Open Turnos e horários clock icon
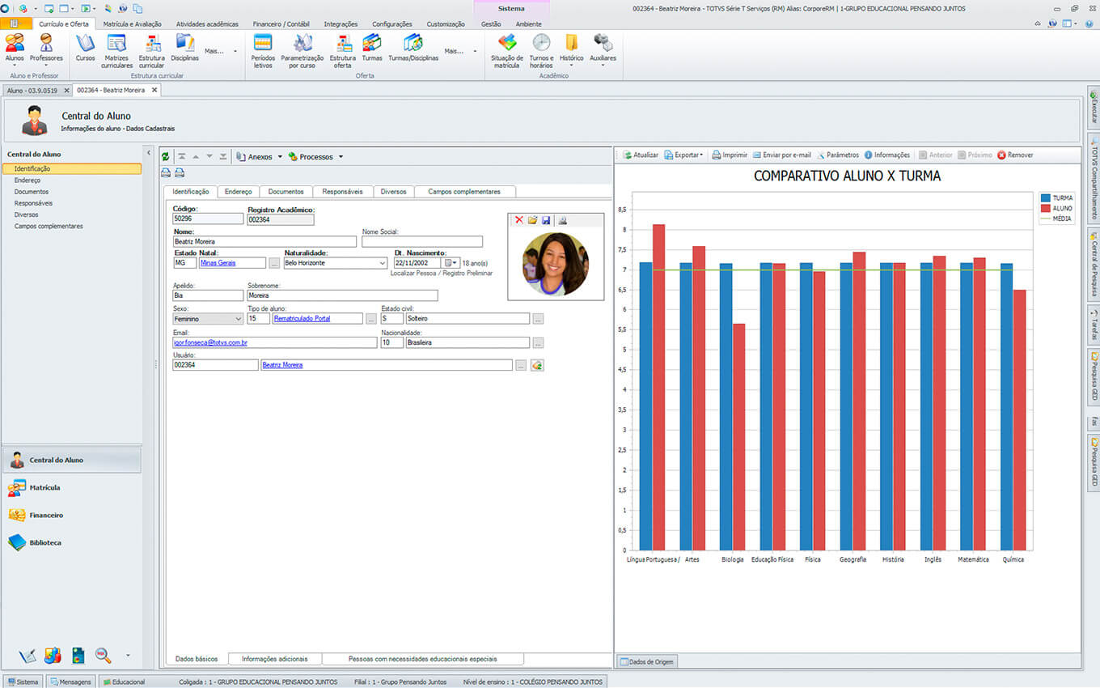Viewport: 1100px width, 688px height. [541, 44]
